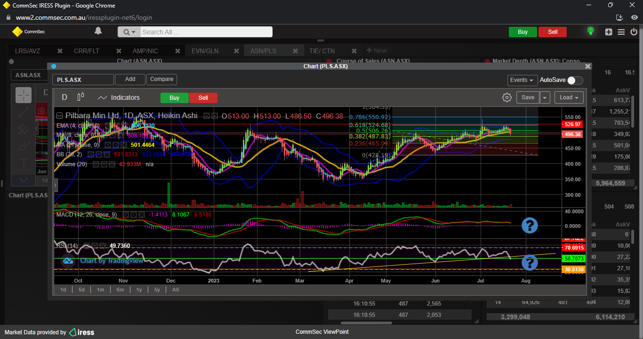Remove the Volume (20) indicator
643x339 pixels.
coord(112,164)
